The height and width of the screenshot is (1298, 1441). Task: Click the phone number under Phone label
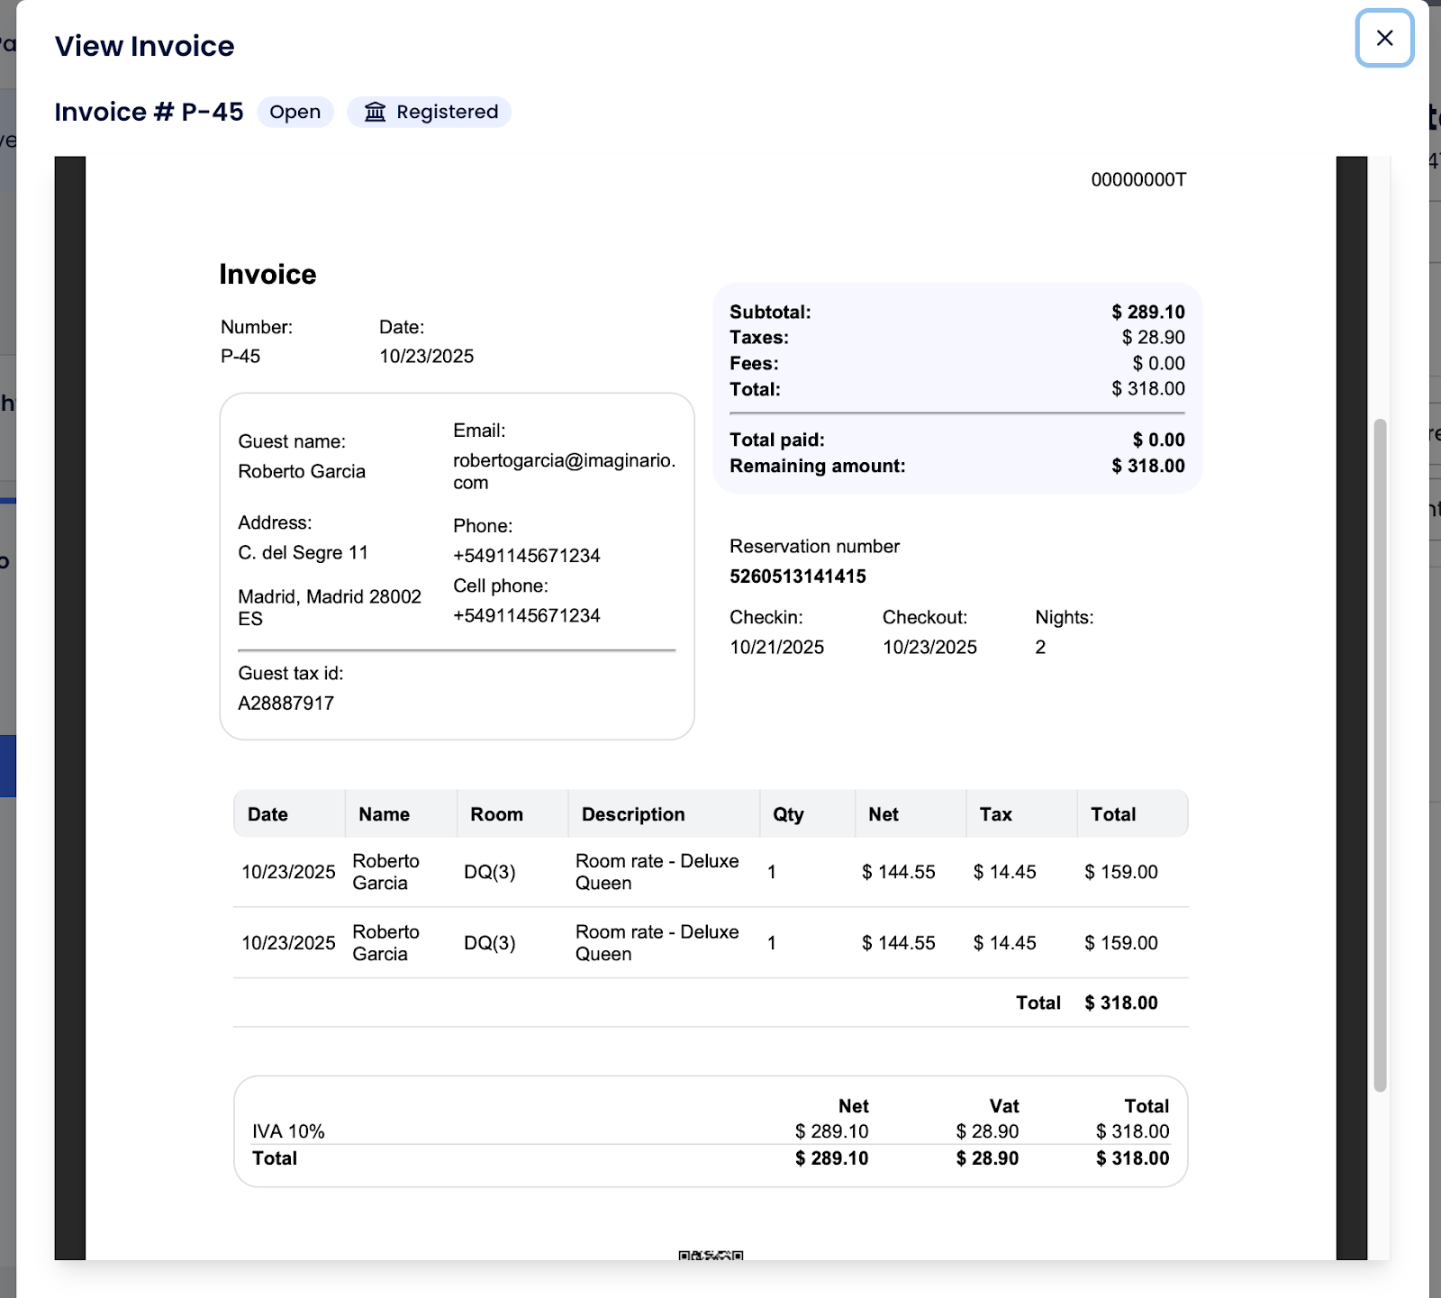pyautogui.click(x=526, y=556)
